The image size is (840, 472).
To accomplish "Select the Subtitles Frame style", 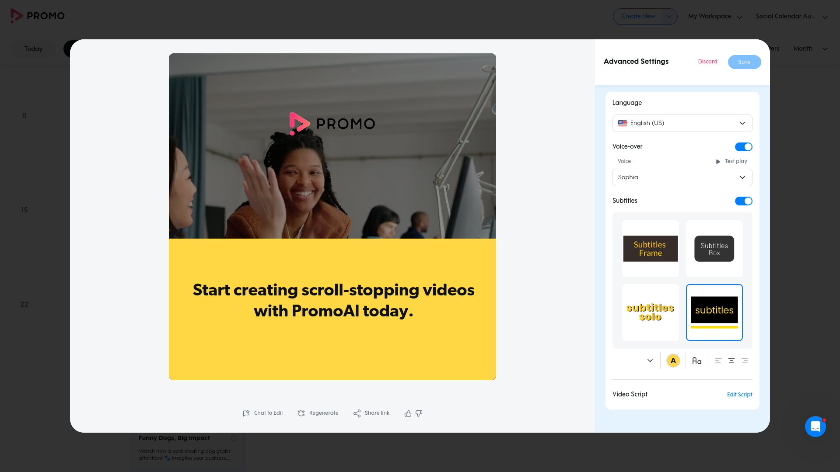I will [x=651, y=249].
